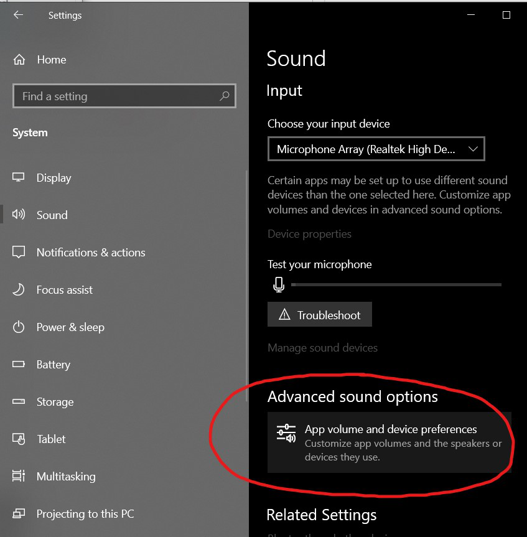Click the back arrow in Settings
The width and height of the screenshot is (527, 537).
point(18,16)
